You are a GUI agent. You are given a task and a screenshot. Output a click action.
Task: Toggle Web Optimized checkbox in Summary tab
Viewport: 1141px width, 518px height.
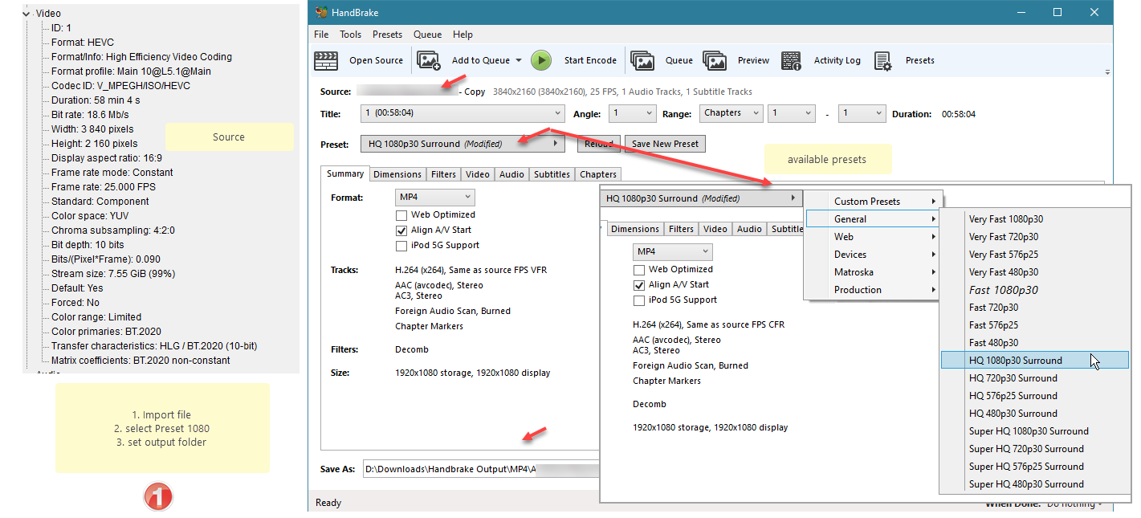pyautogui.click(x=401, y=215)
